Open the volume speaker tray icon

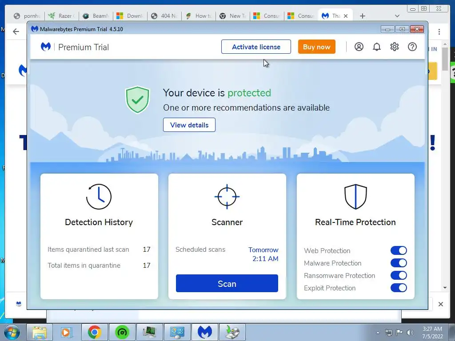pyautogui.click(x=410, y=333)
